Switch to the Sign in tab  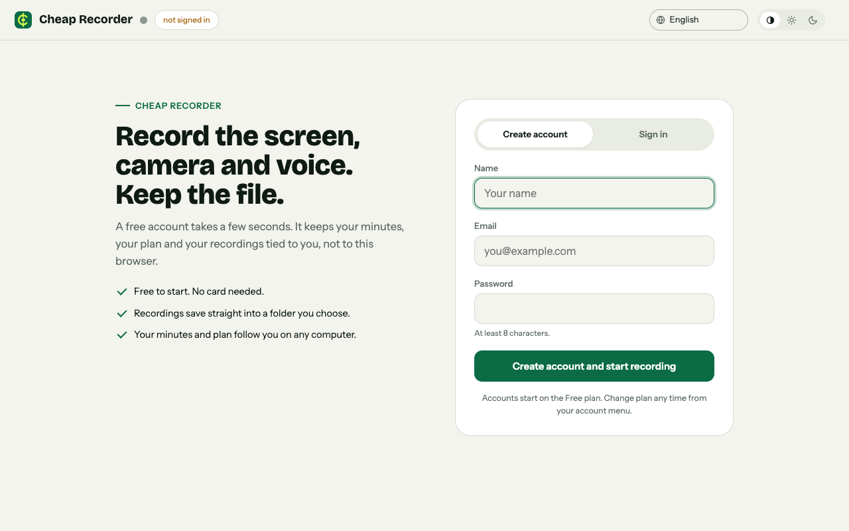[x=653, y=134]
